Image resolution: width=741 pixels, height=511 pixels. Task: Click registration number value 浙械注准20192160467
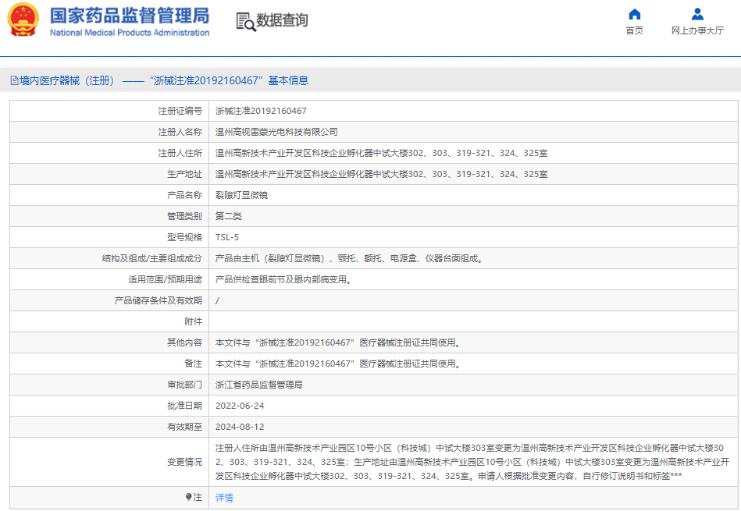[261, 111]
